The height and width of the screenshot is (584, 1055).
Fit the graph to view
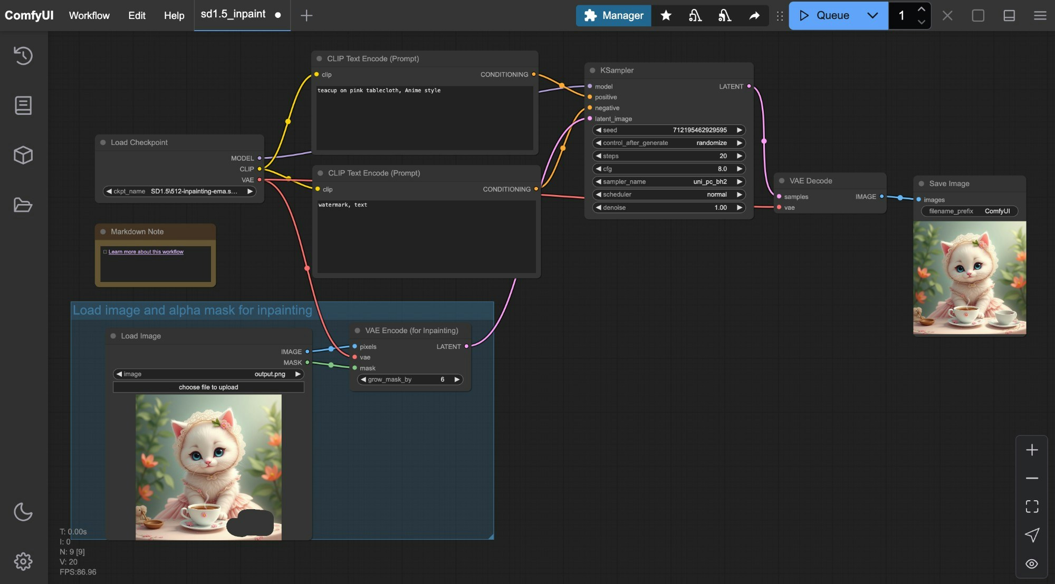1032,506
